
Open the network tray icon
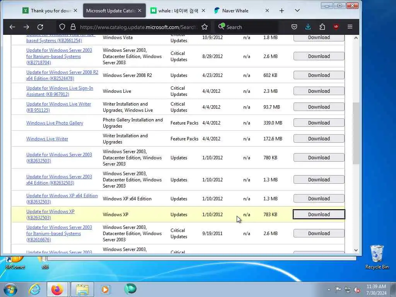point(348,290)
